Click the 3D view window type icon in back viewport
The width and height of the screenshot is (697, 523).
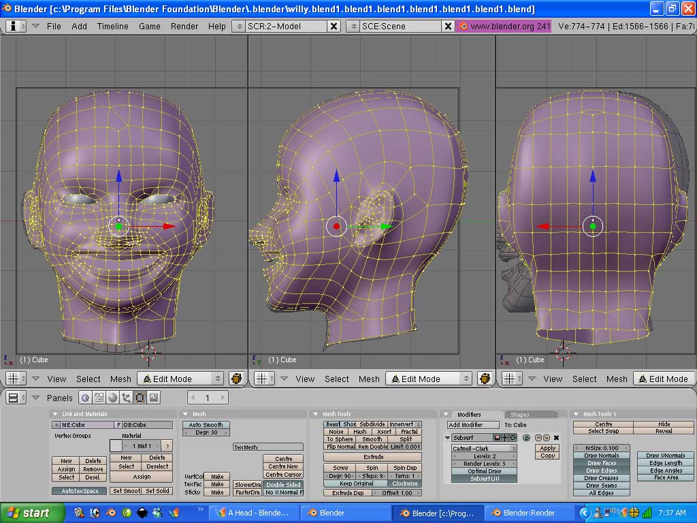pos(513,379)
